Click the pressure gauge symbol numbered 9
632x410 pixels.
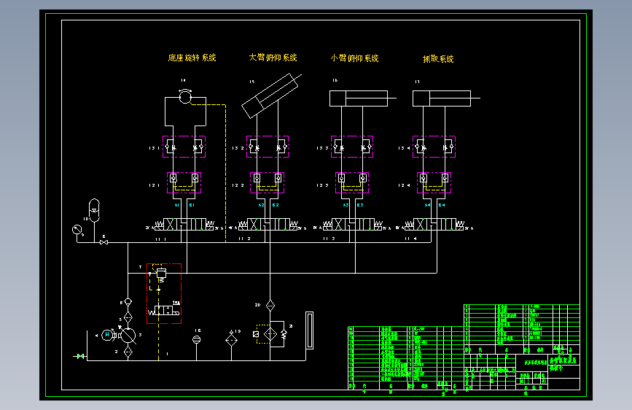tap(77, 230)
